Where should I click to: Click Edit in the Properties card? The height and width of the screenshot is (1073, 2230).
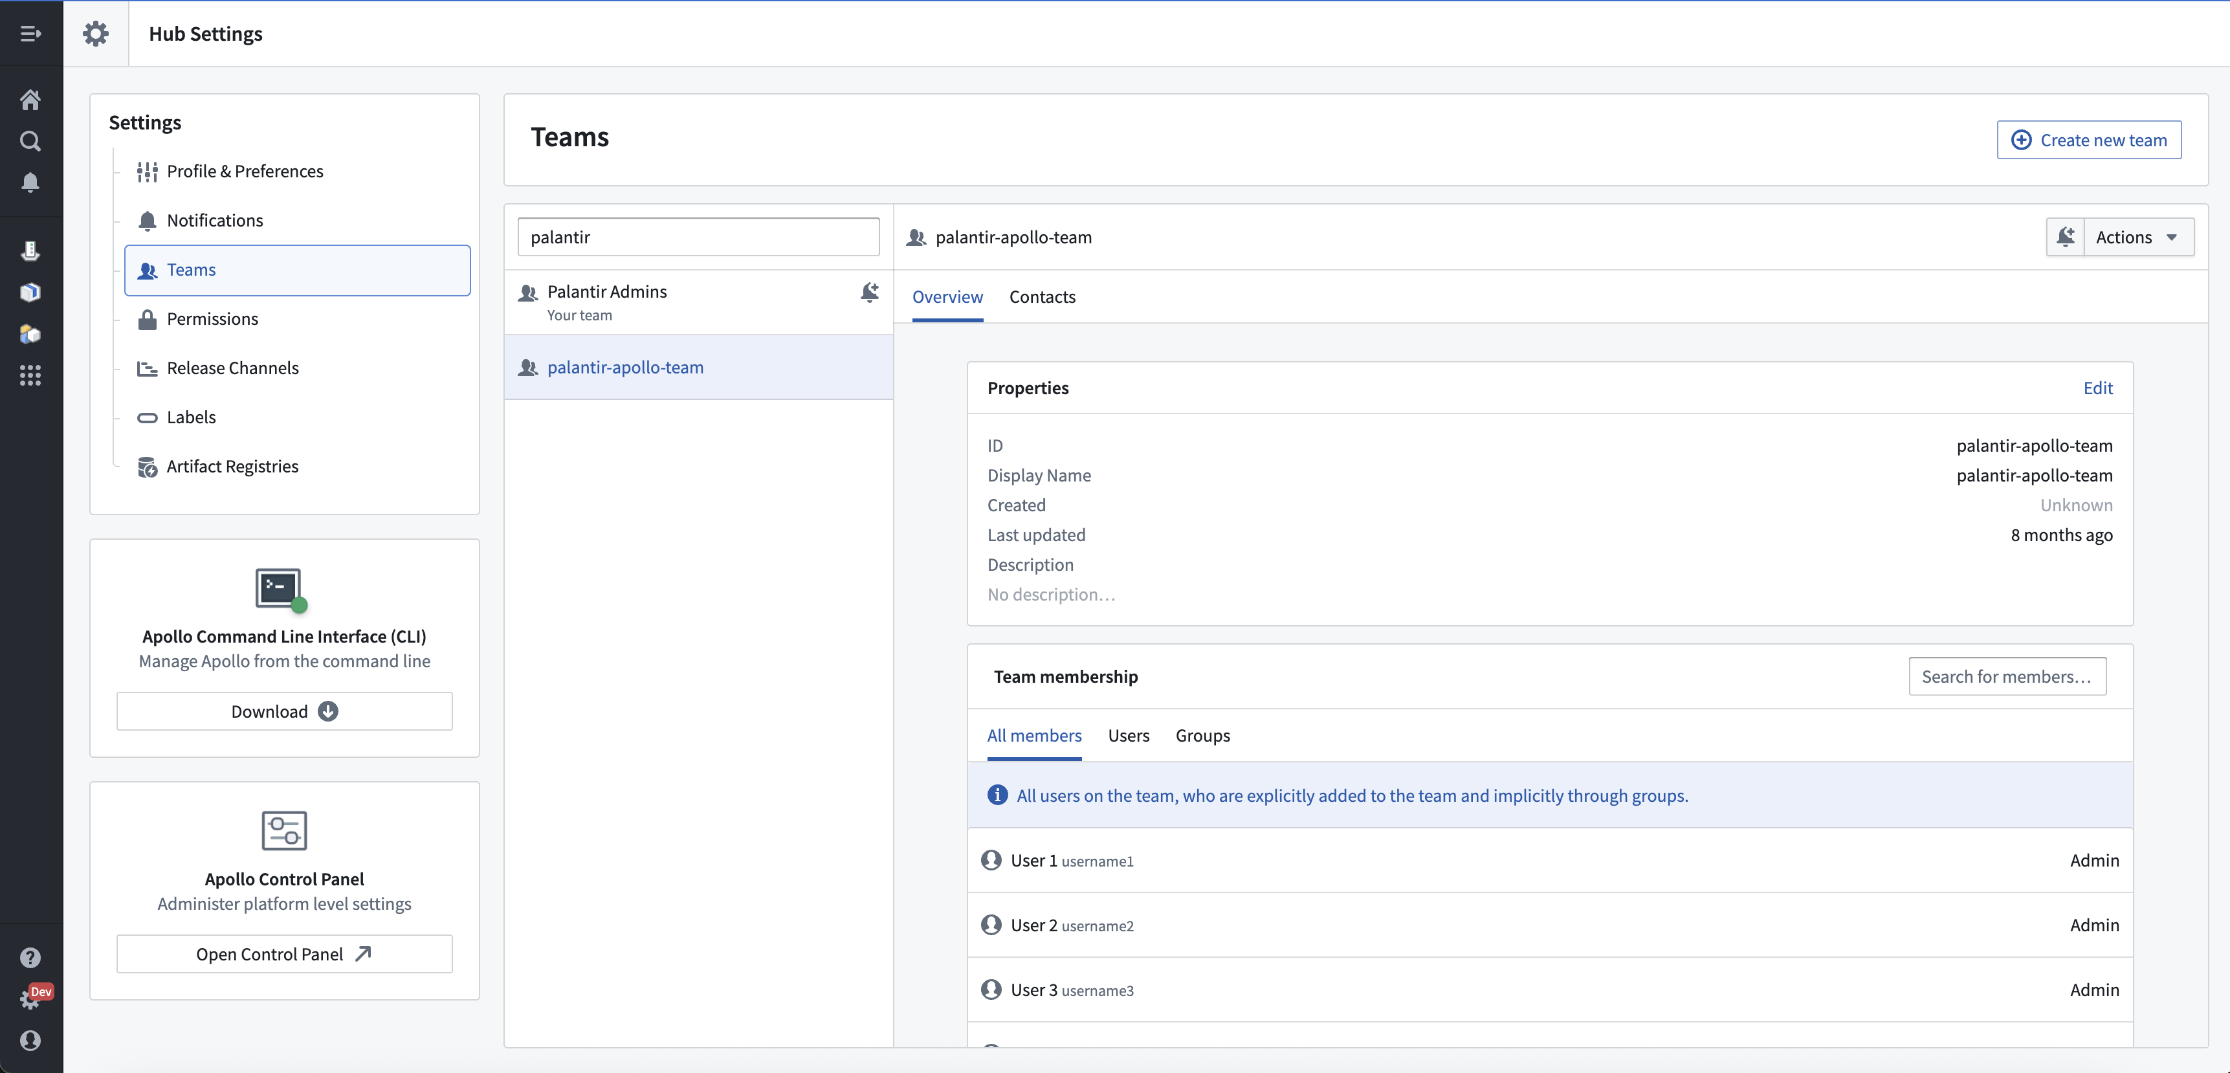tap(2097, 388)
